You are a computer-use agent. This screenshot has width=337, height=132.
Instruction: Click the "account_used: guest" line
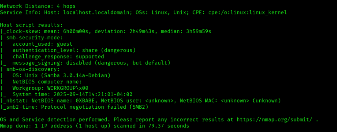pyautogui.click(x=42, y=44)
